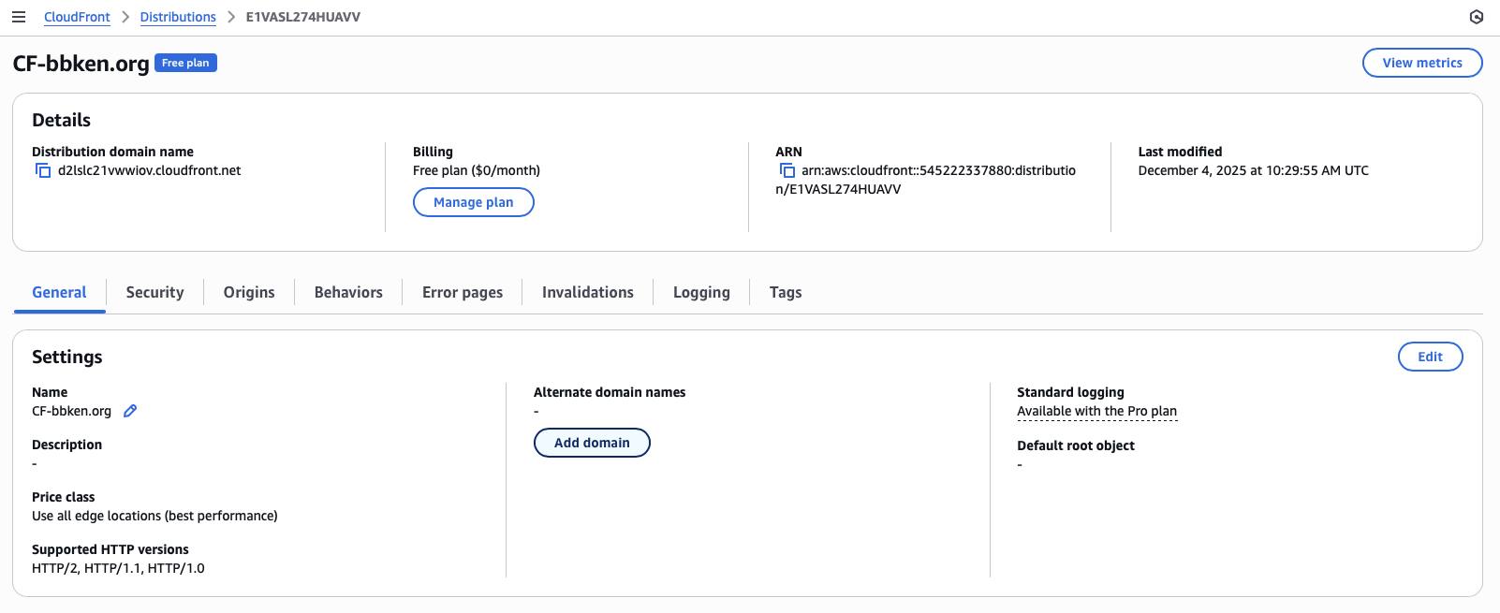The height and width of the screenshot is (613, 1500).
Task: Open the Error pages tab
Action: (x=463, y=292)
